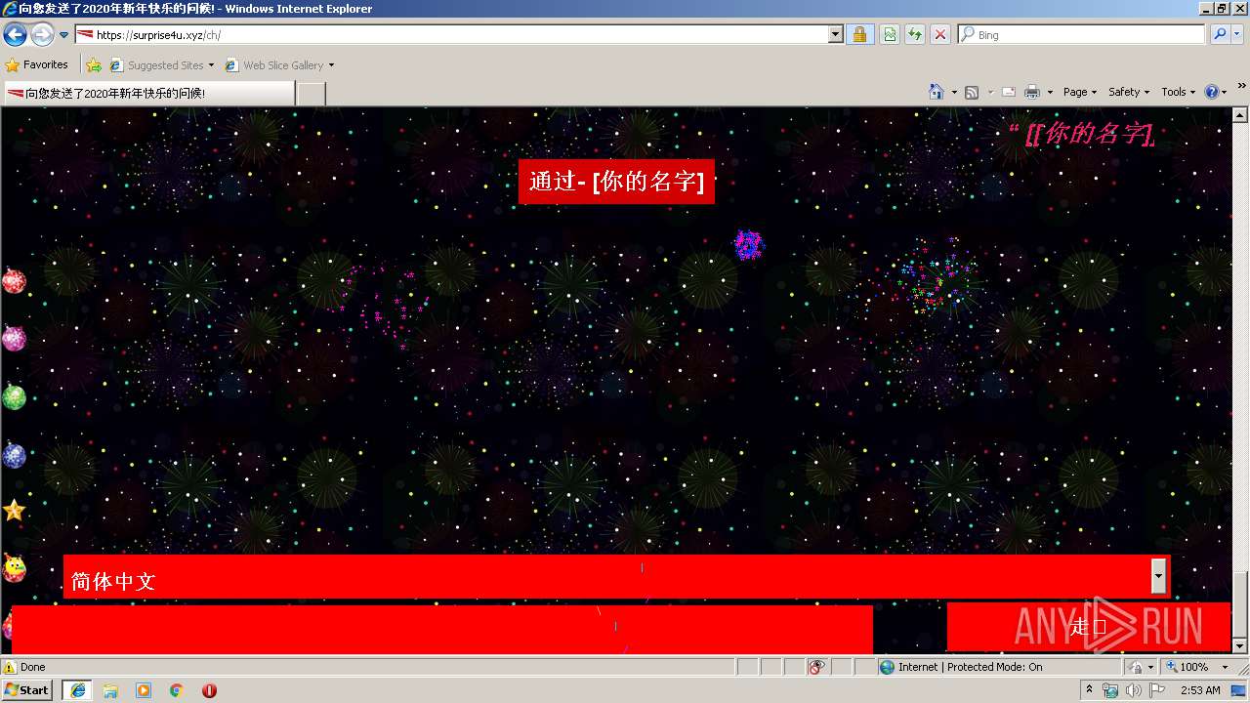Open the Tools menu
The height and width of the screenshot is (703, 1250).
click(1179, 92)
